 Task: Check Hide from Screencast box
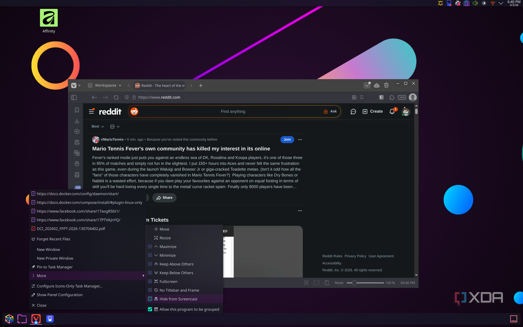150,299
